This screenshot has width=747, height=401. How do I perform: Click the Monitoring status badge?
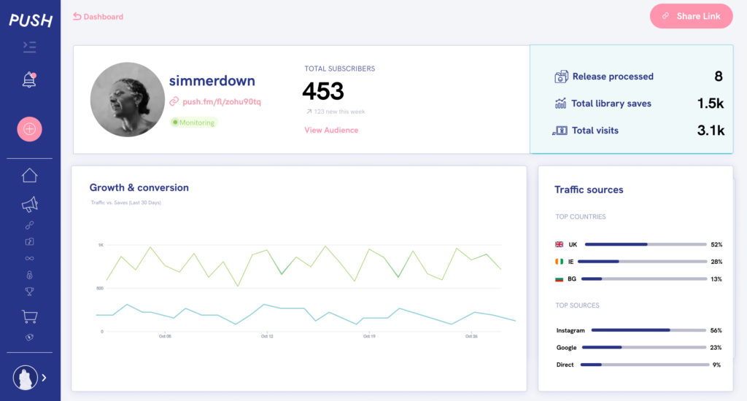point(194,122)
